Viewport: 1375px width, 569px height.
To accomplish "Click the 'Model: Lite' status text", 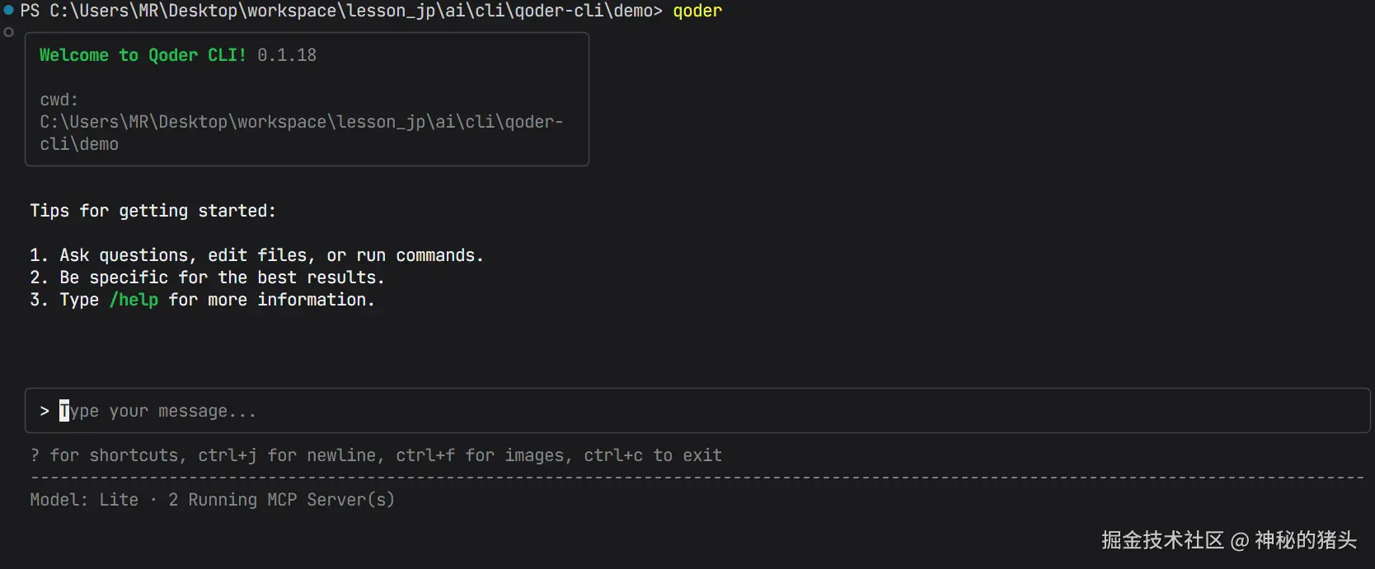I will (x=84, y=500).
